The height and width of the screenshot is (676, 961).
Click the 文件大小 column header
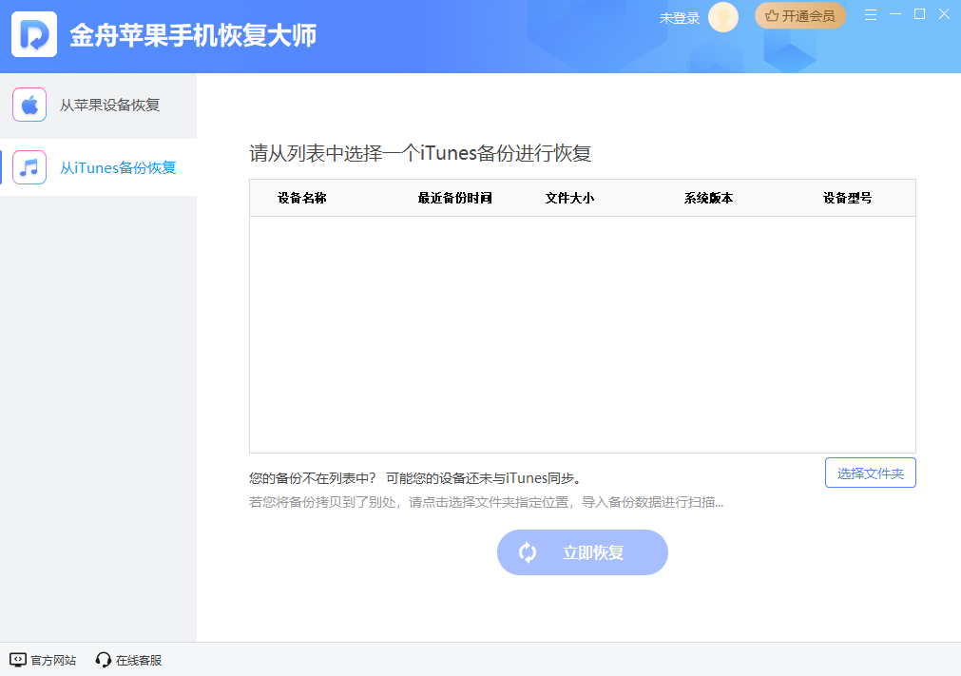pyautogui.click(x=569, y=198)
